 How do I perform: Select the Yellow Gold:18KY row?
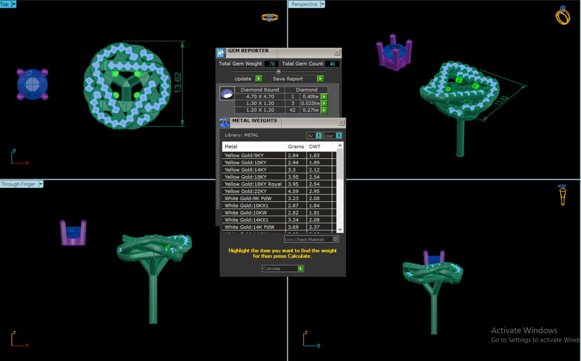(x=254, y=177)
